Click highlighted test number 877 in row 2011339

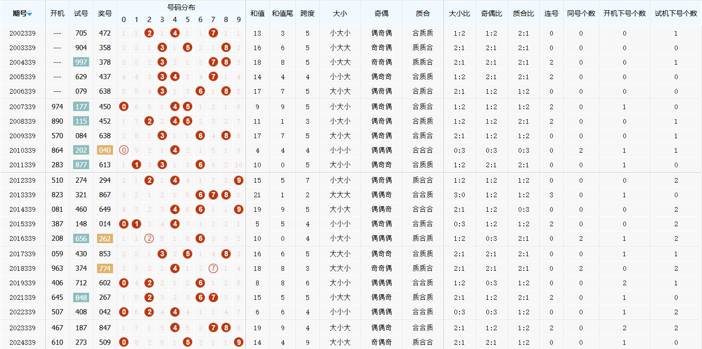[81, 165]
